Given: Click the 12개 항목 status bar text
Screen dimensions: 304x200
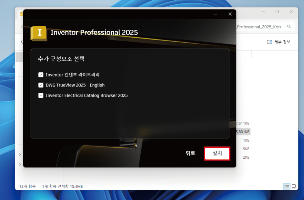Looking at the screenshot, I should 27,186.
